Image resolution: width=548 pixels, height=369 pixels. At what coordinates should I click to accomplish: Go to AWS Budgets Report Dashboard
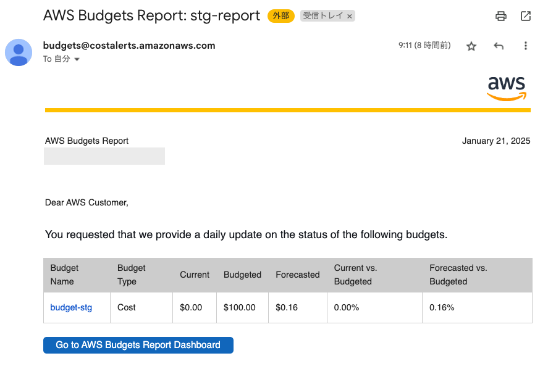point(138,345)
